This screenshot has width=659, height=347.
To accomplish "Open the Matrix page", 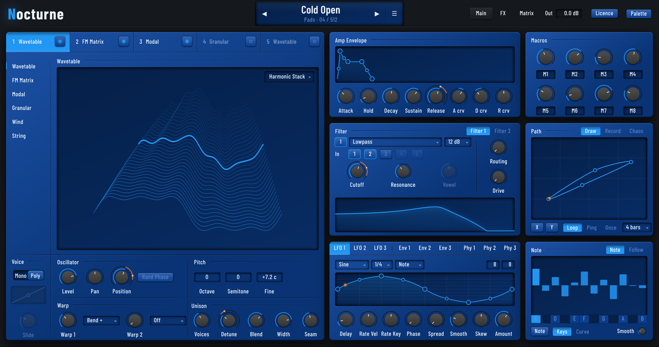I will (x=527, y=13).
